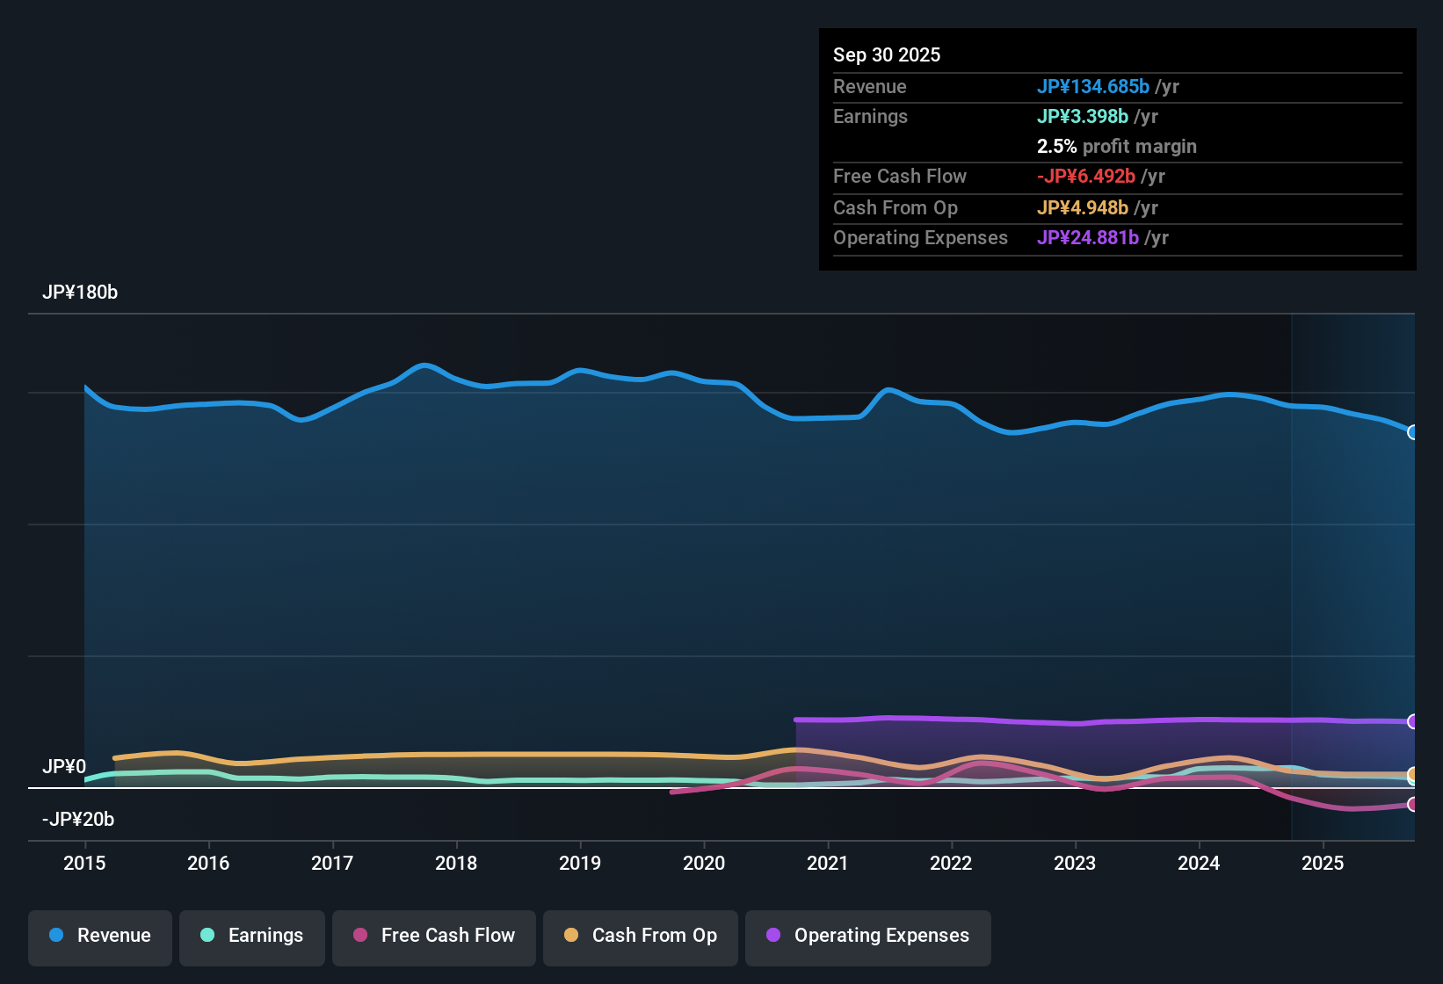Click the blue Revenue legend dot
1443x984 pixels.
point(56,936)
